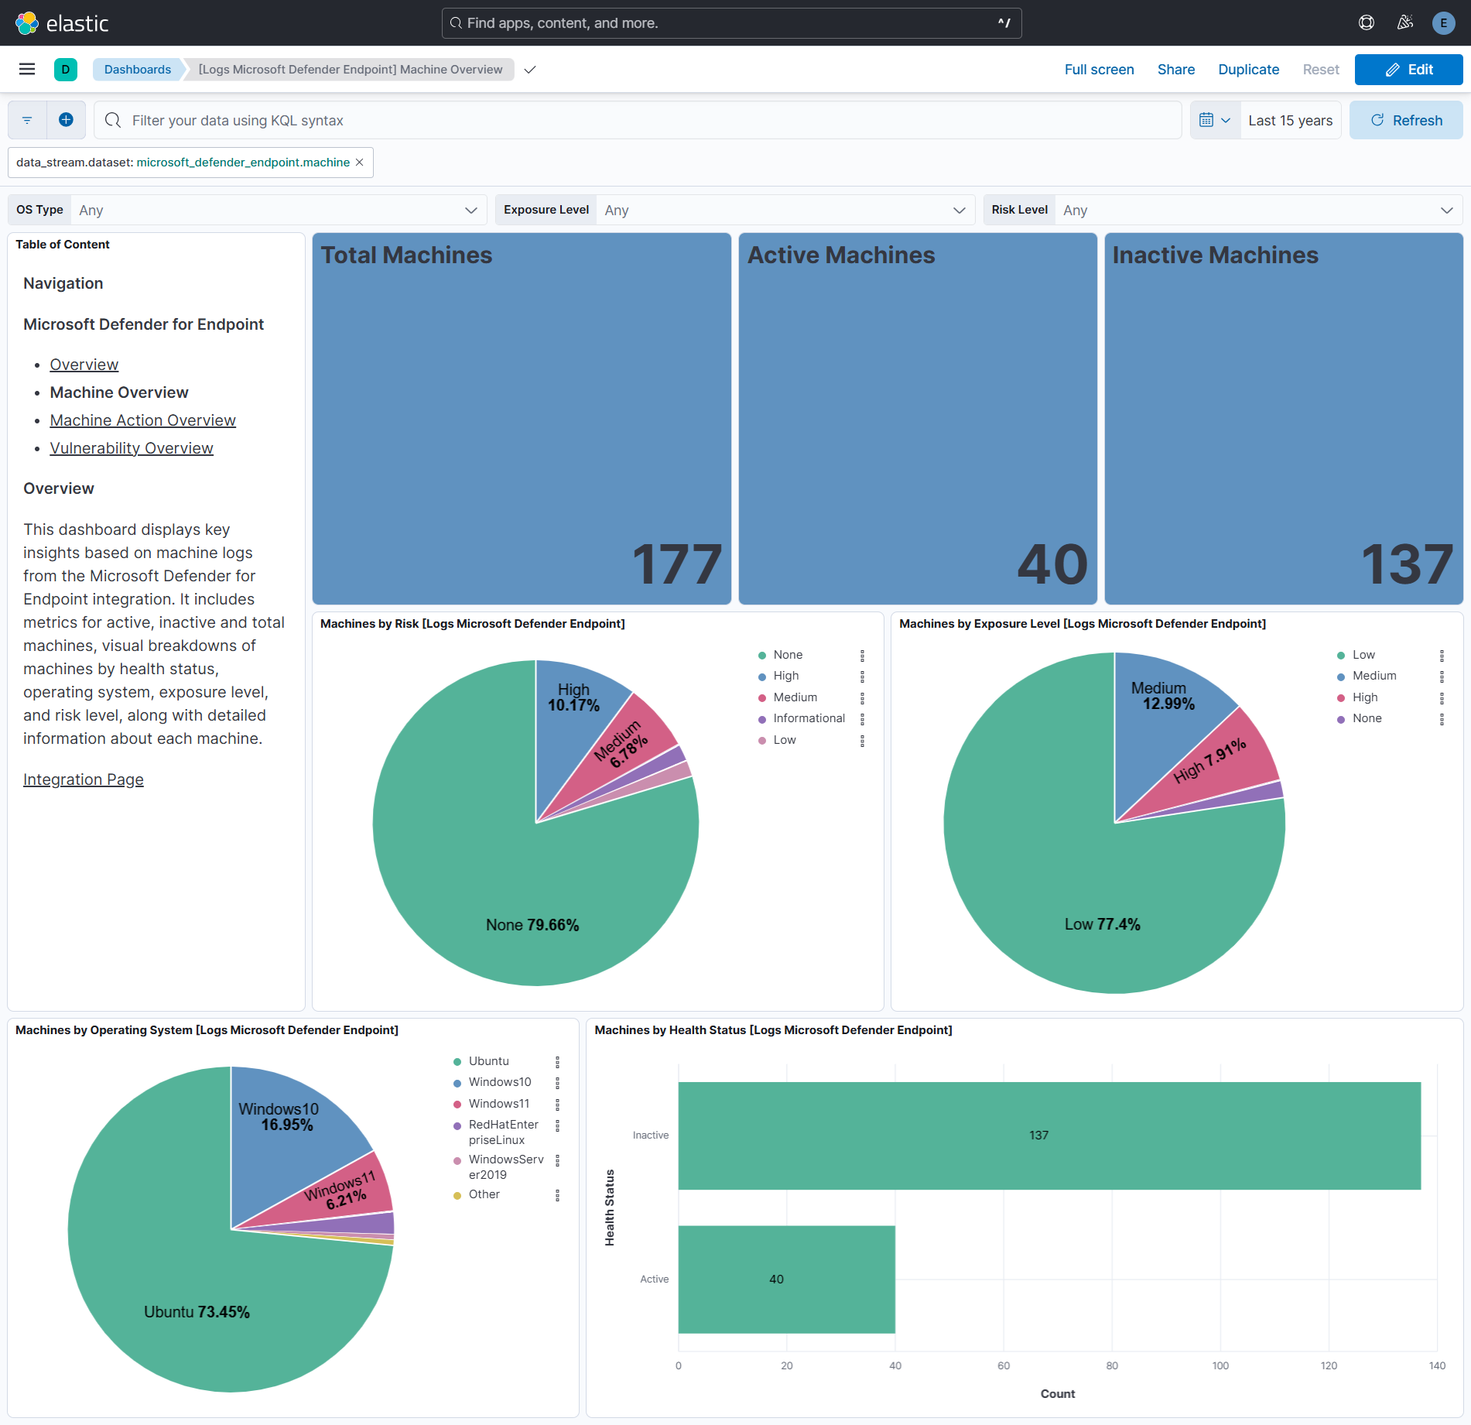Open the user avatar 'E' menu

[1443, 22]
